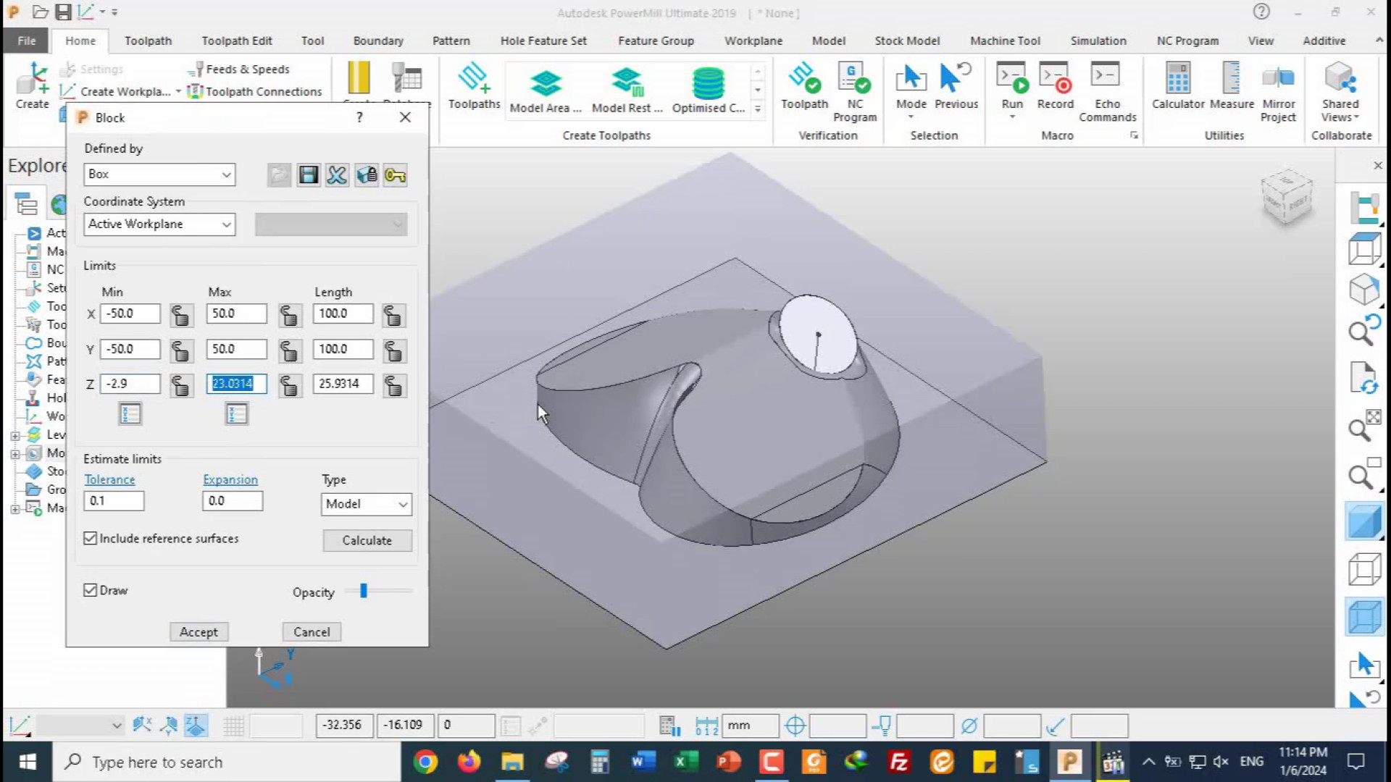
Task: Open the Type Model dropdown
Action: (366, 504)
